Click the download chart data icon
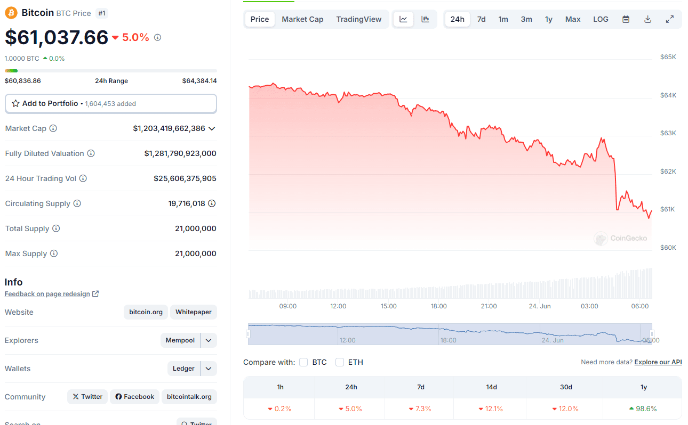The image size is (688, 425). 648,19
